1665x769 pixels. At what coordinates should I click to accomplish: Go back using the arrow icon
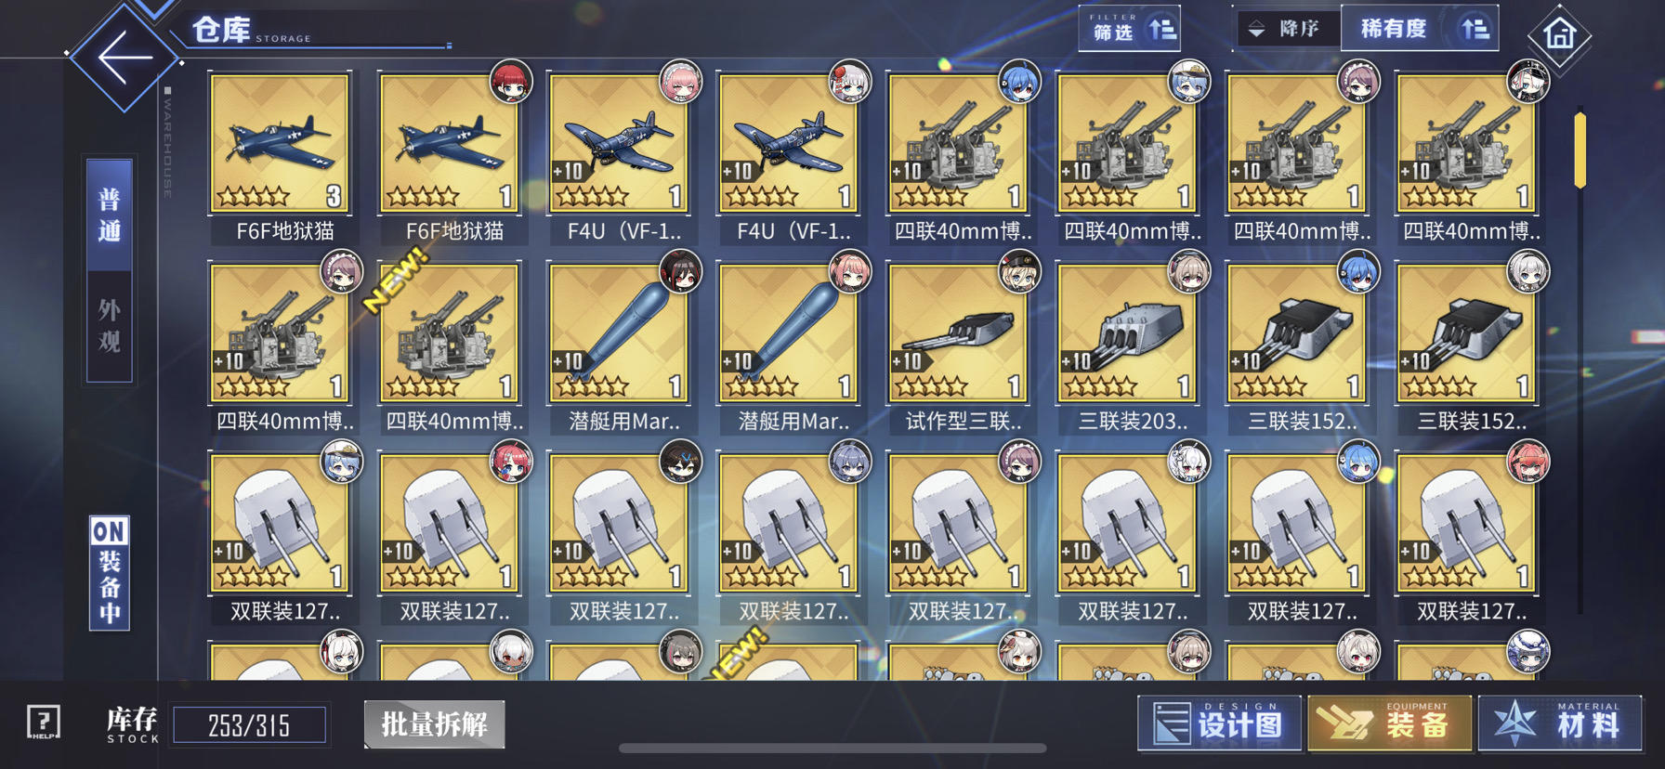click(x=125, y=57)
